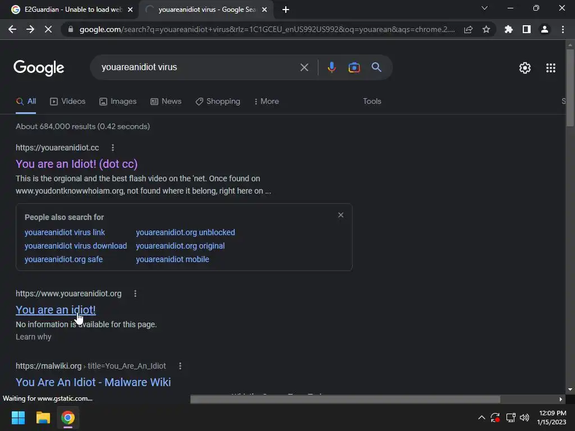575x431 pixels.
Task: Open options for the malwiki.org result
Action: 180,366
